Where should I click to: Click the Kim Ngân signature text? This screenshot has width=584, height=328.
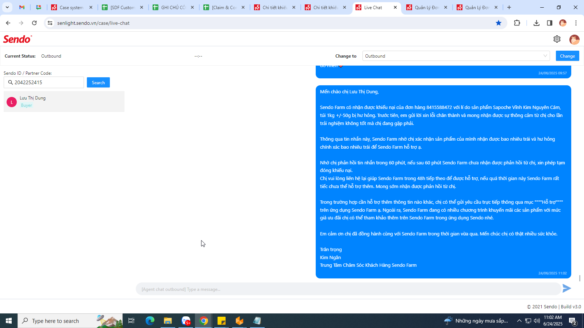pos(330,257)
